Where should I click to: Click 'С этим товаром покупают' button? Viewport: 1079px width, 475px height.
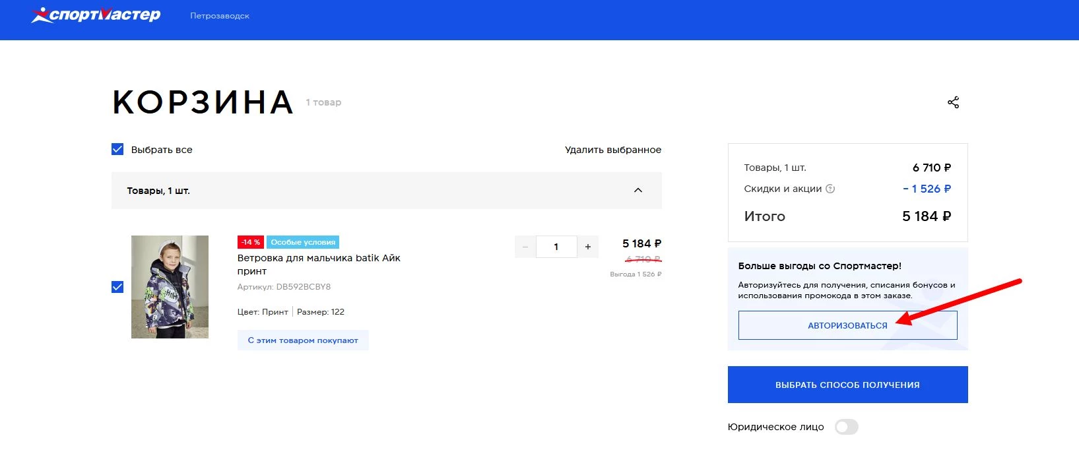point(303,340)
